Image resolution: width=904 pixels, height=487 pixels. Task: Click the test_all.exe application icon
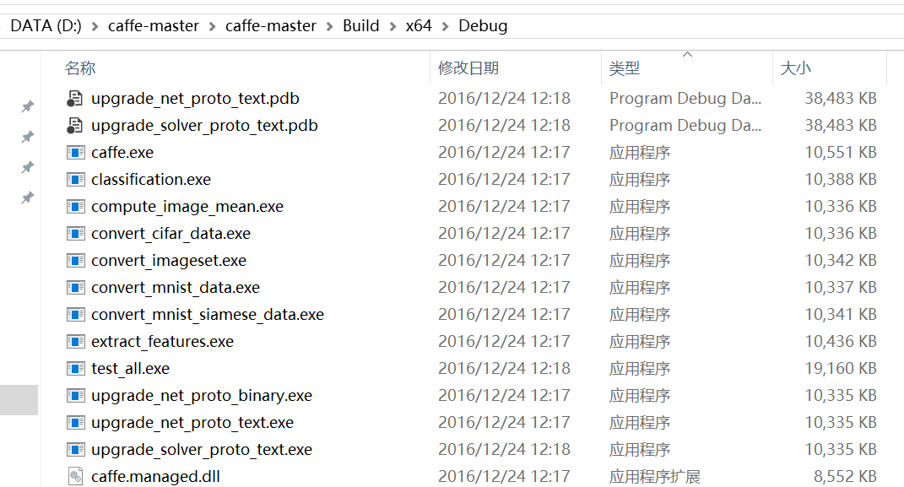(75, 368)
